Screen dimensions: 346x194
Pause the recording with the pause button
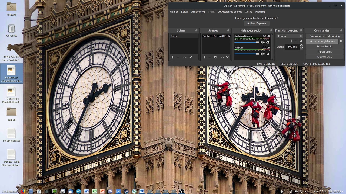[341, 41]
